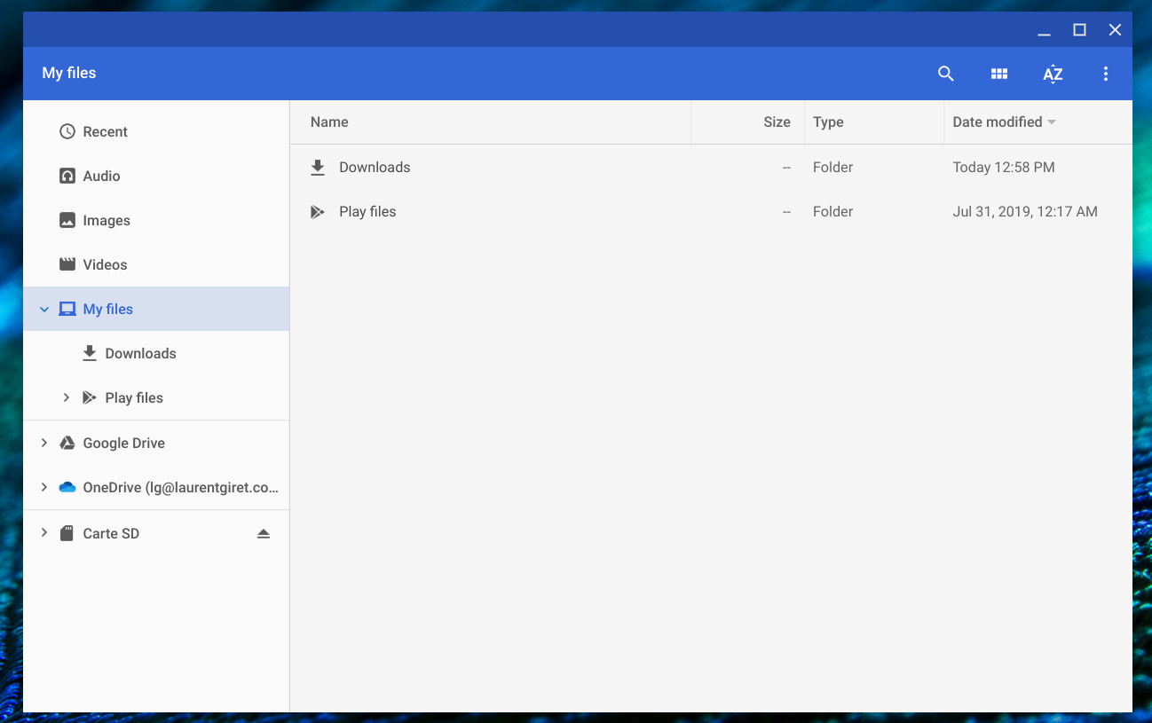Eject the Carte SD card
Screen dimensions: 1152x723
(263, 533)
